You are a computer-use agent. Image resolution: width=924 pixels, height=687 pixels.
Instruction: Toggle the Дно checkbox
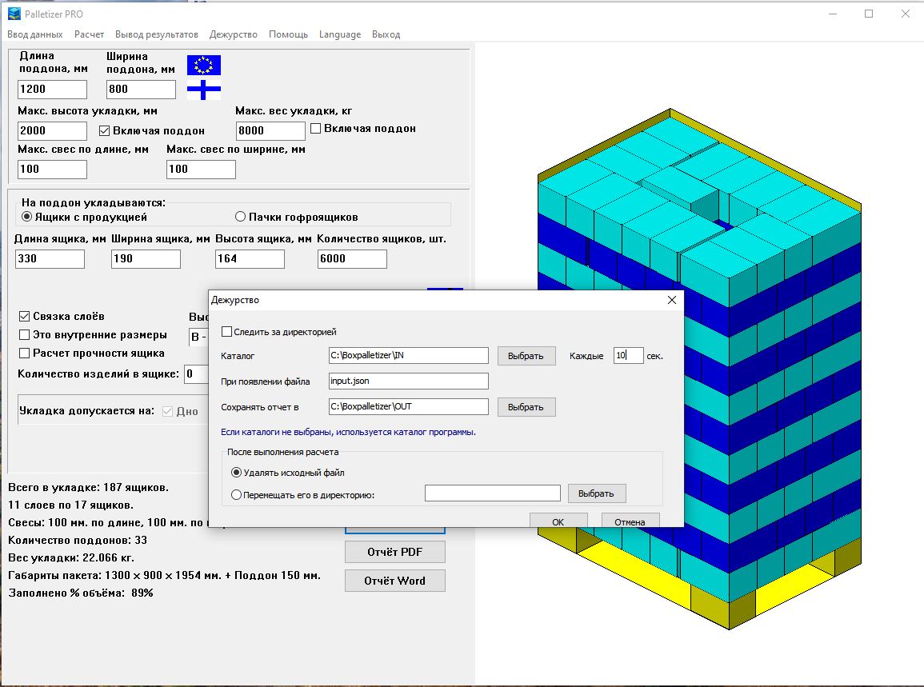167,411
